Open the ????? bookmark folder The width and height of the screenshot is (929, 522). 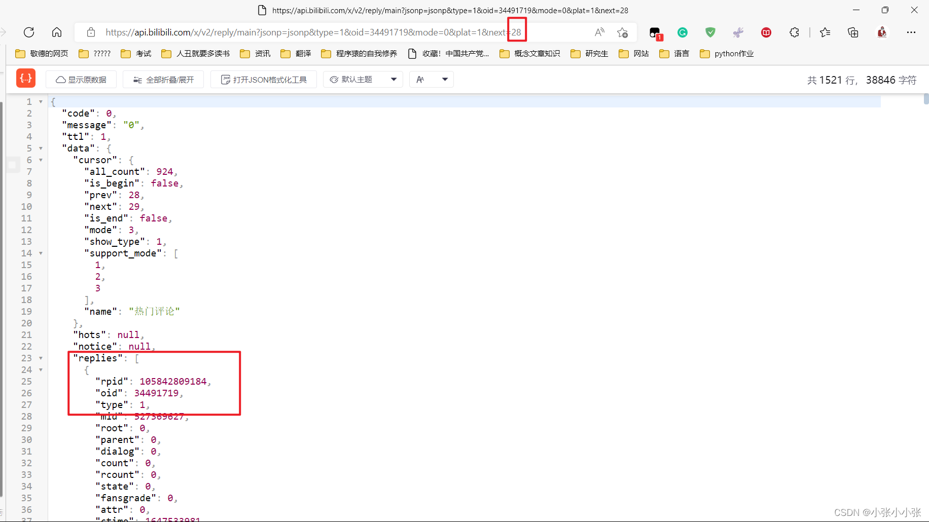pyautogui.click(x=95, y=54)
